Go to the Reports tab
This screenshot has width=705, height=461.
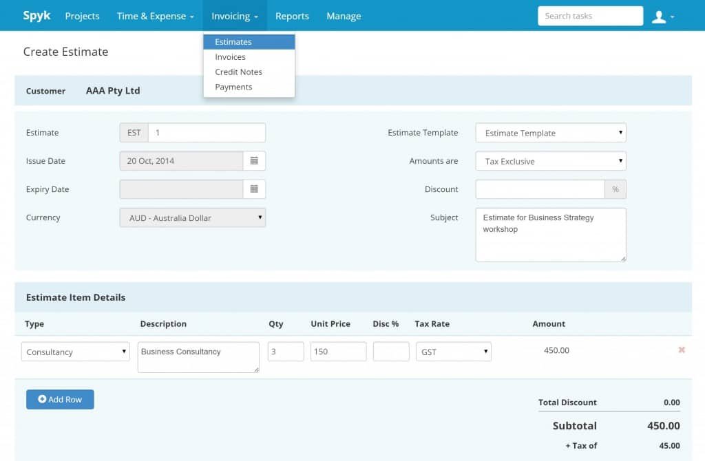(x=292, y=16)
